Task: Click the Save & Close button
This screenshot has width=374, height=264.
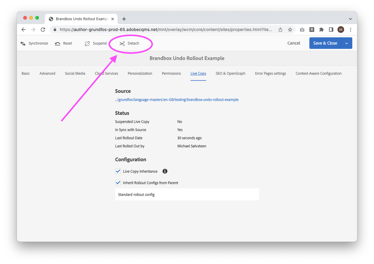Action: [325, 43]
